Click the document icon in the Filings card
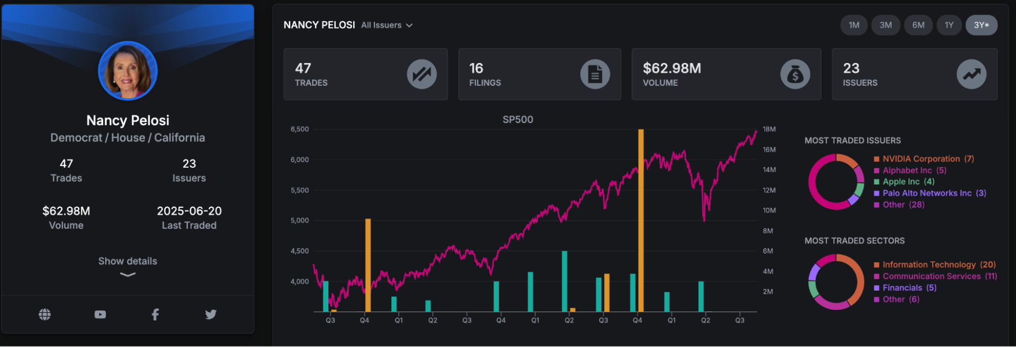This screenshot has height=347, width=1016. point(595,74)
